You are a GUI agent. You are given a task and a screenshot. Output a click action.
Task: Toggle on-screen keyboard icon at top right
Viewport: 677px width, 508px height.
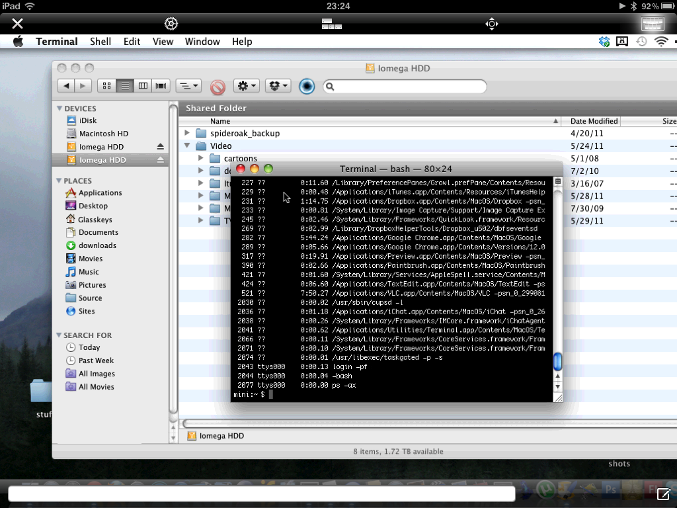tap(652, 24)
